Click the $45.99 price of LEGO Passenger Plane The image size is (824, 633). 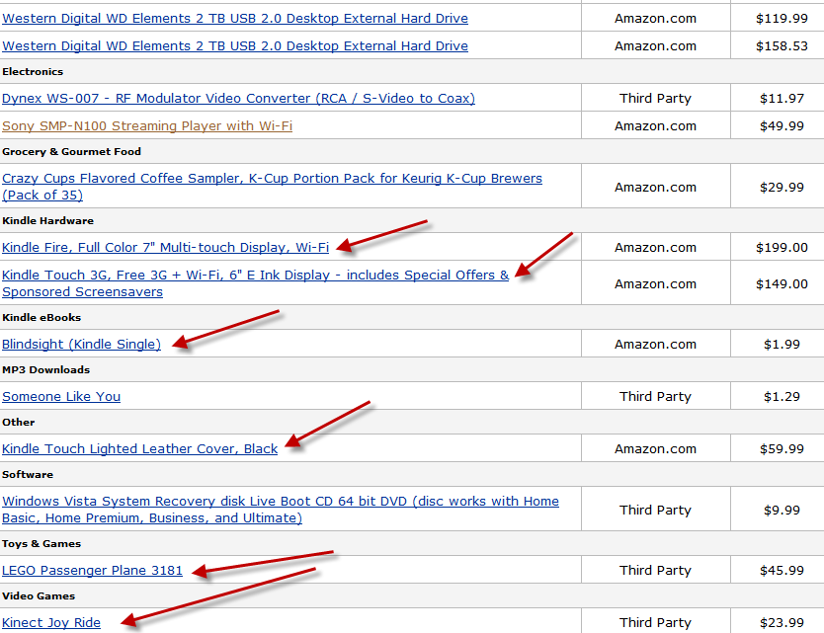point(781,571)
